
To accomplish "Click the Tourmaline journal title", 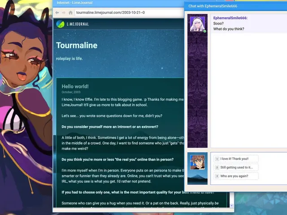I will pyautogui.click(x=77, y=45).
